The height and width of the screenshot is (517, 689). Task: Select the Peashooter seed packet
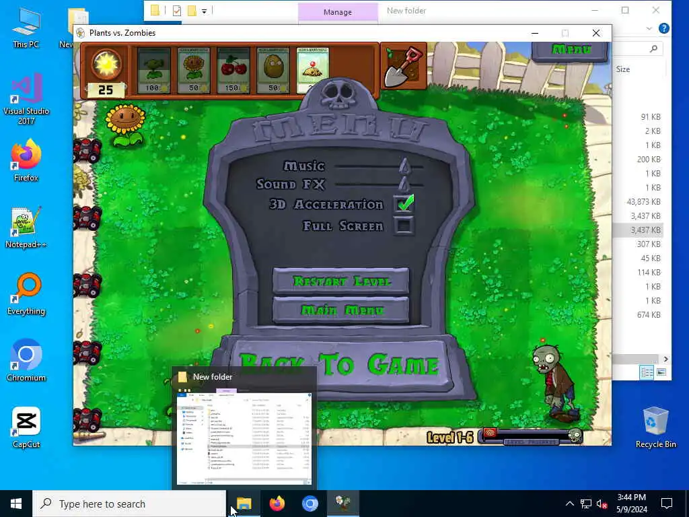tap(154, 70)
